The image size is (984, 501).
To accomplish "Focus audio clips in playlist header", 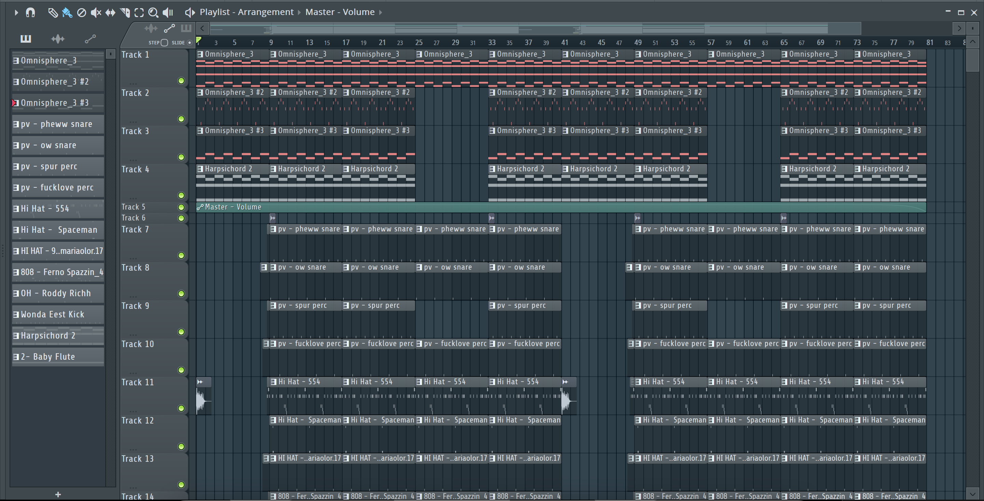I will point(151,28).
